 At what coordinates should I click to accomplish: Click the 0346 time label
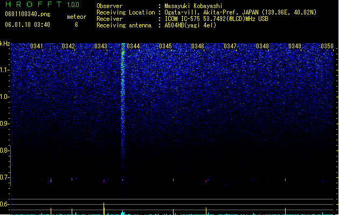(198, 46)
